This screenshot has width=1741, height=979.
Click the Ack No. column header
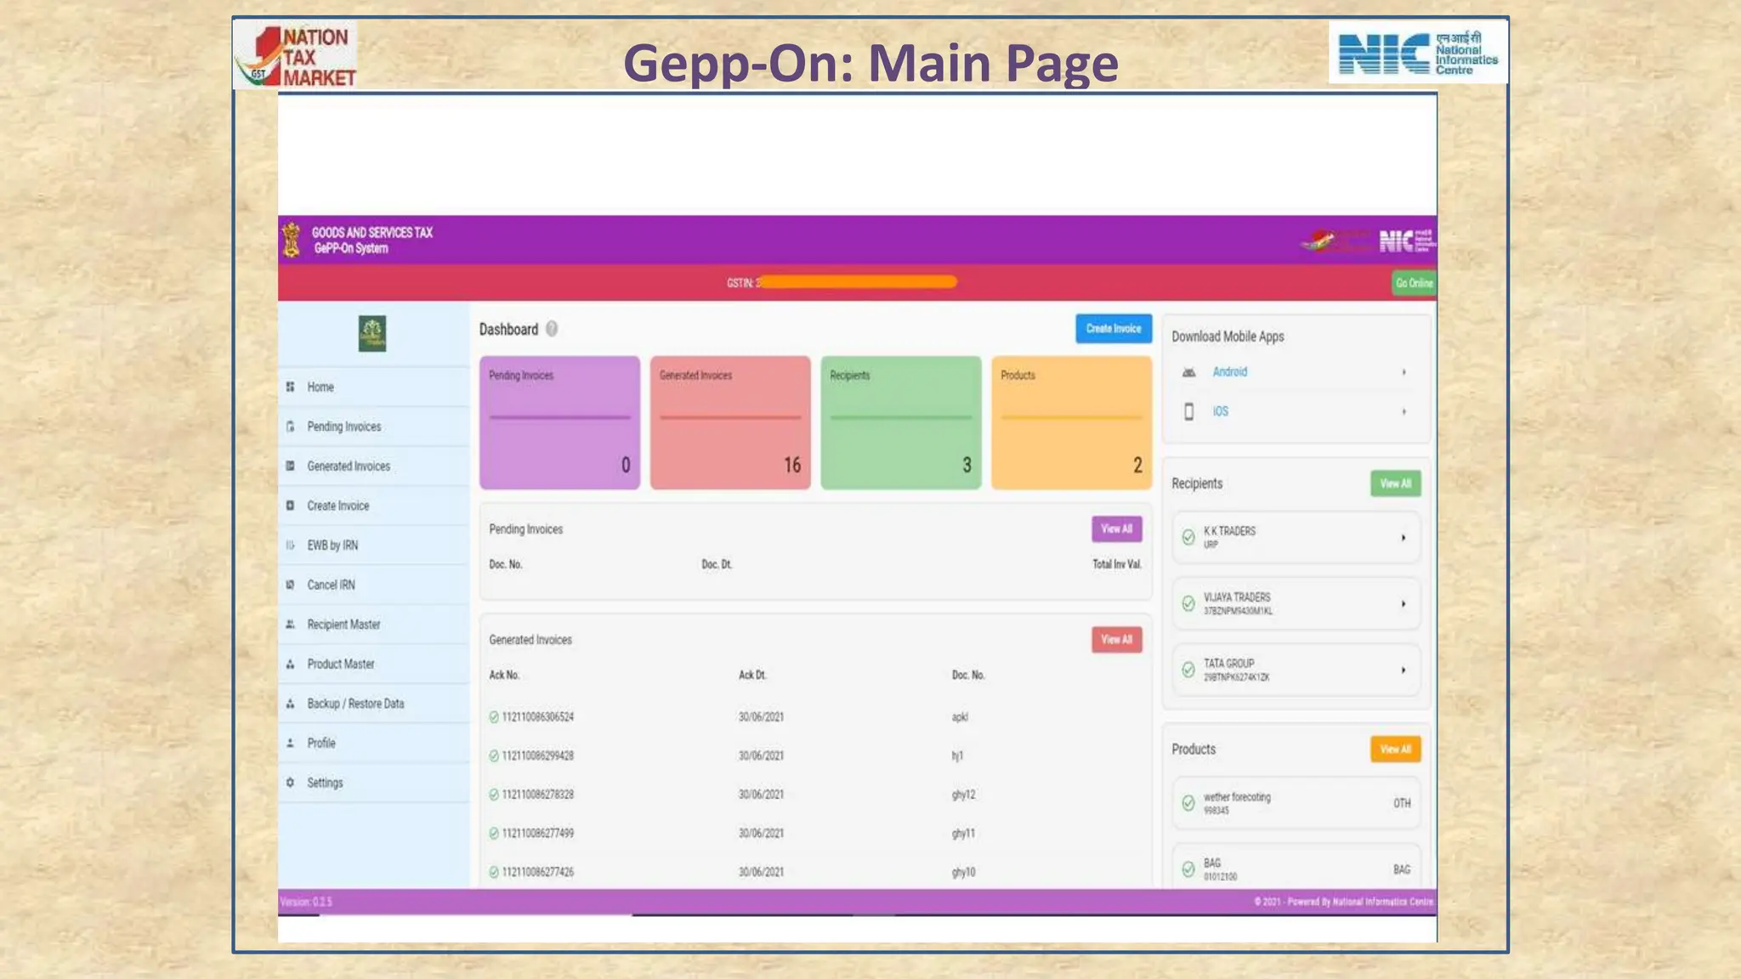click(x=504, y=675)
